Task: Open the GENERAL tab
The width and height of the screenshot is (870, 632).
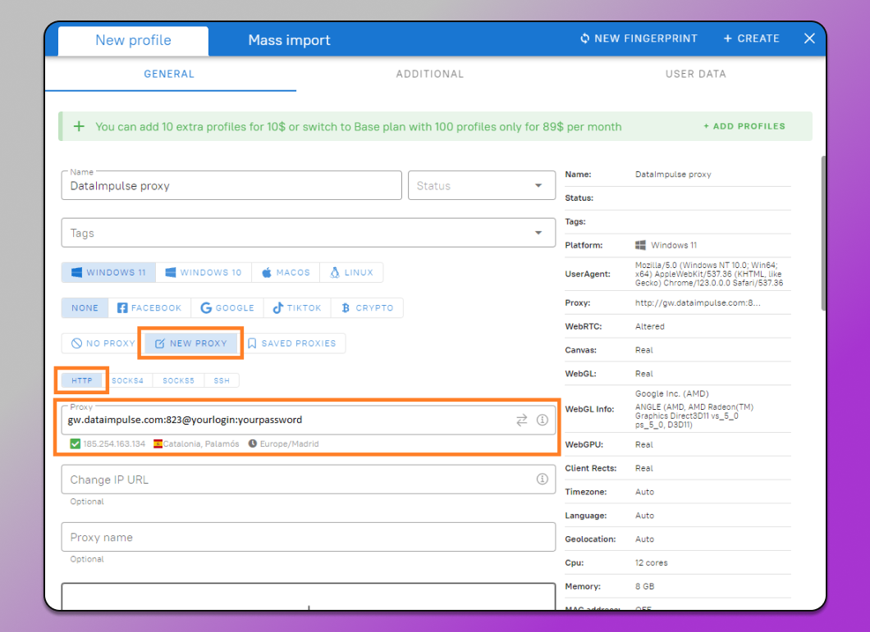Action: pyautogui.click(x=169, y=74)
